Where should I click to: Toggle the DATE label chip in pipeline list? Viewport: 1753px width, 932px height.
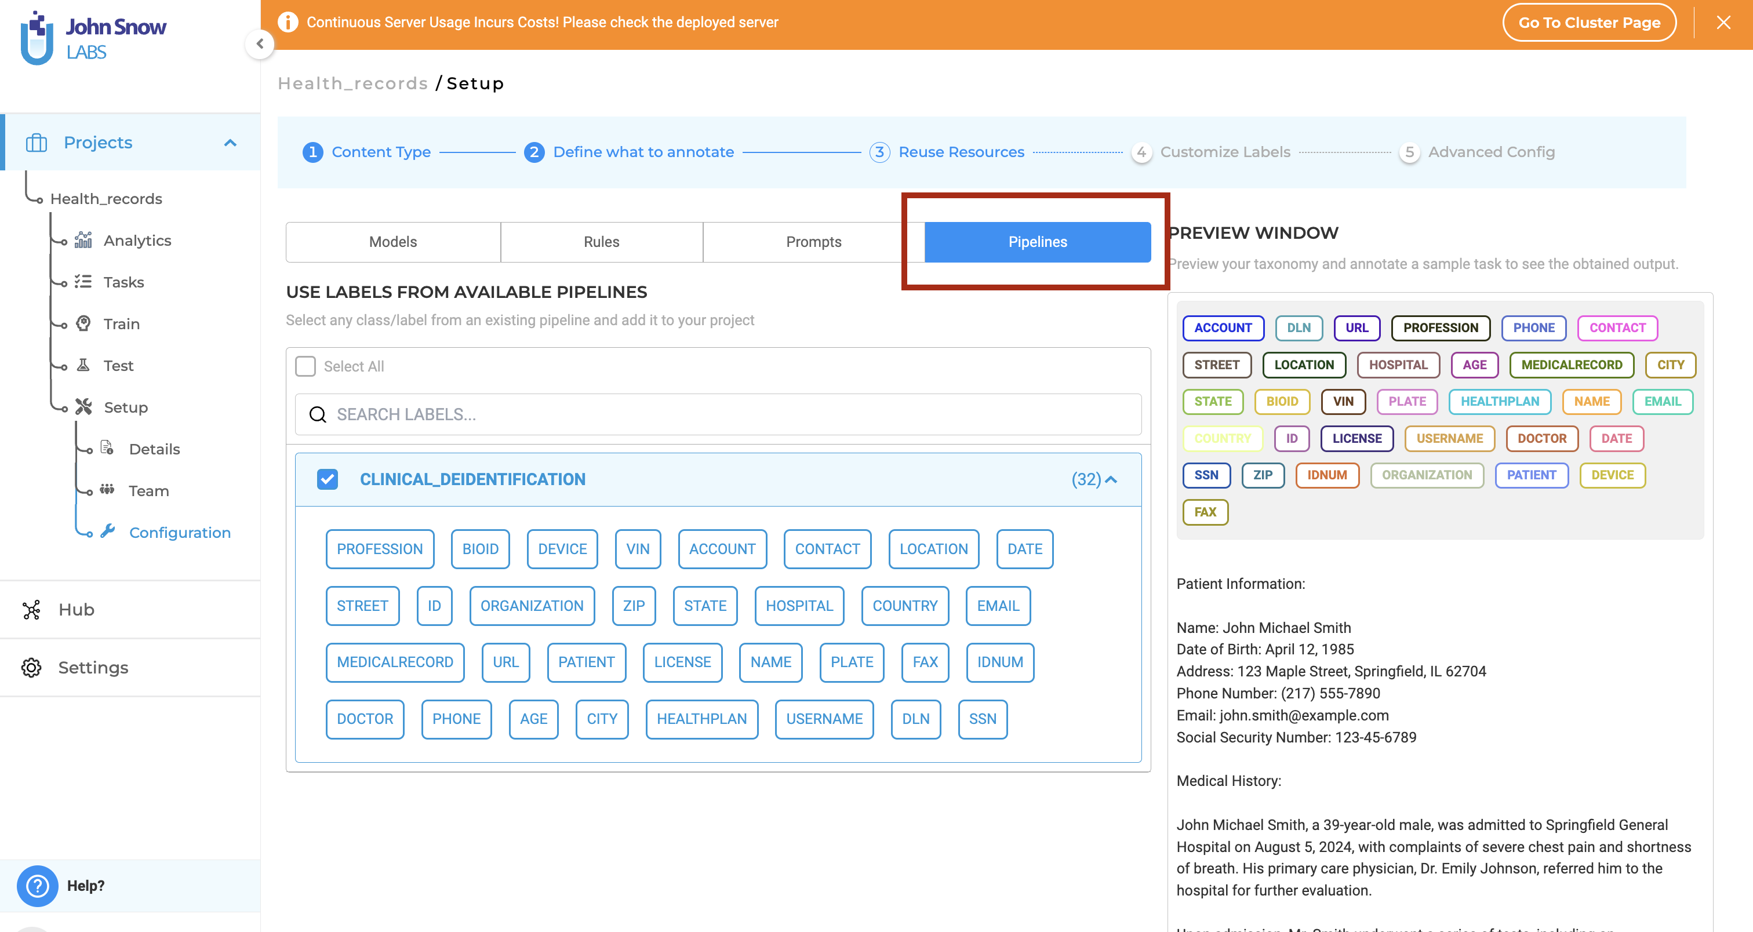pyautogui.click(x=1025, y=549)
